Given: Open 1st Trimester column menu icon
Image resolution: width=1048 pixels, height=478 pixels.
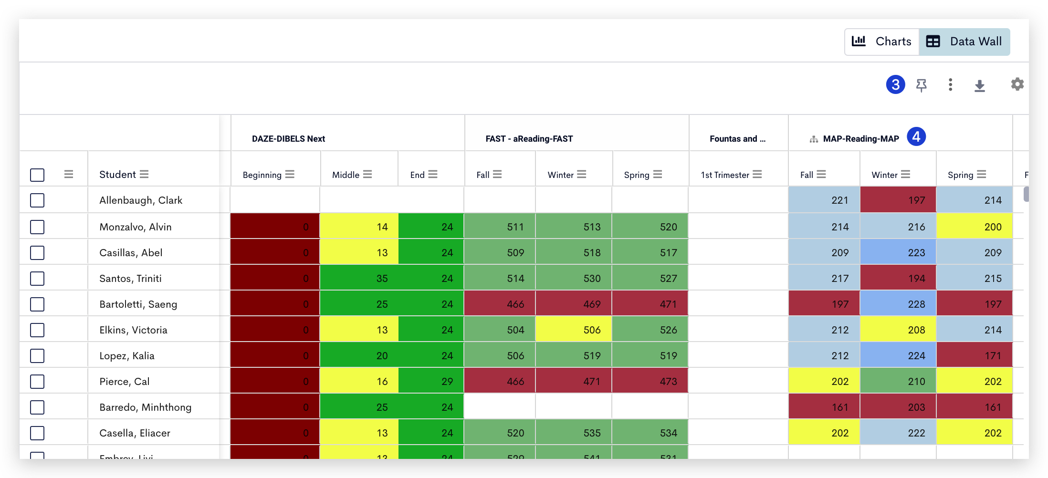Looking at the screenshot, I should tap(757, 174).
